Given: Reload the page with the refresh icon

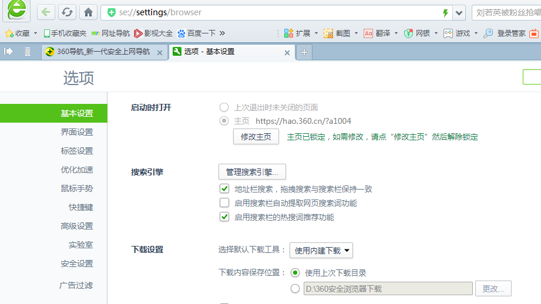Looking at the screenshot, I should click(67, 12).
